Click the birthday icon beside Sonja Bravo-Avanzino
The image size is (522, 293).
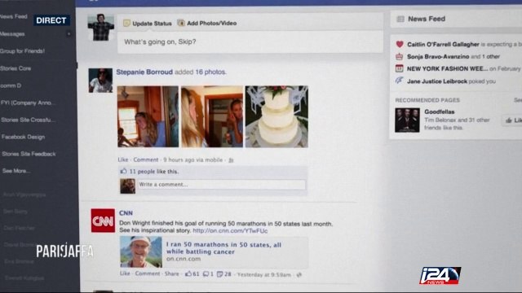click(x=399, y=56)
